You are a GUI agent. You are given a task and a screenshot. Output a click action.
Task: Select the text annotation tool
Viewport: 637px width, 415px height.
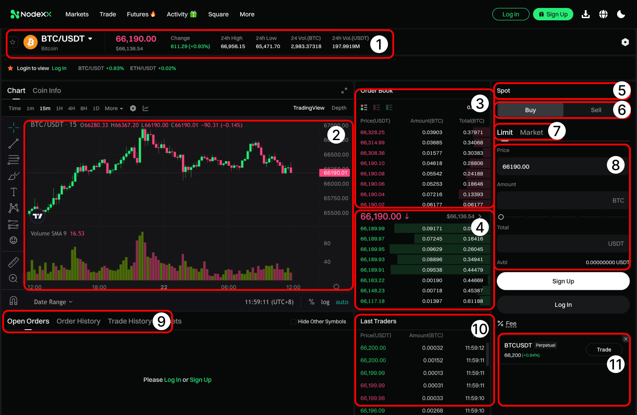coord(14,192)
